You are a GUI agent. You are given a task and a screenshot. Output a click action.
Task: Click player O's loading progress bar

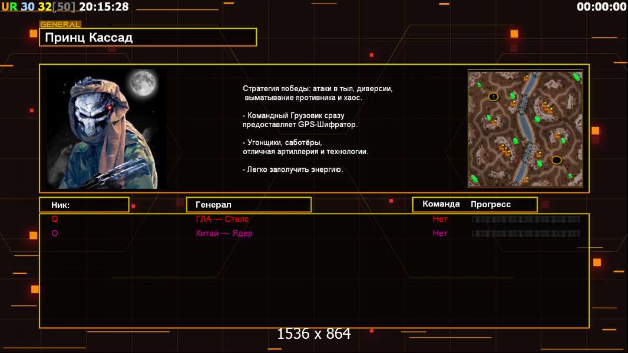coord(525,233)
